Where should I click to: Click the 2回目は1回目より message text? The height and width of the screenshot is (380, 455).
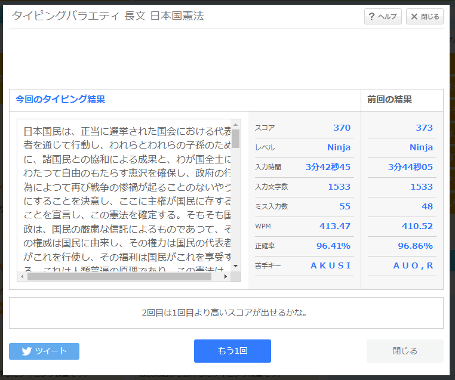tap(225, 313)
